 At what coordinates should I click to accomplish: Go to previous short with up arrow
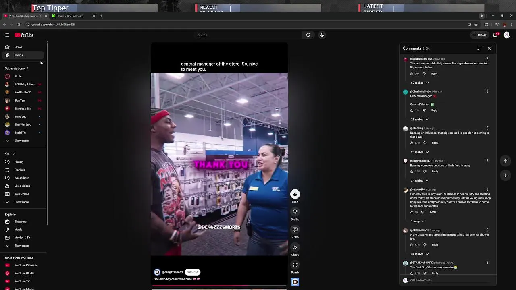click(x=506, y=161)
